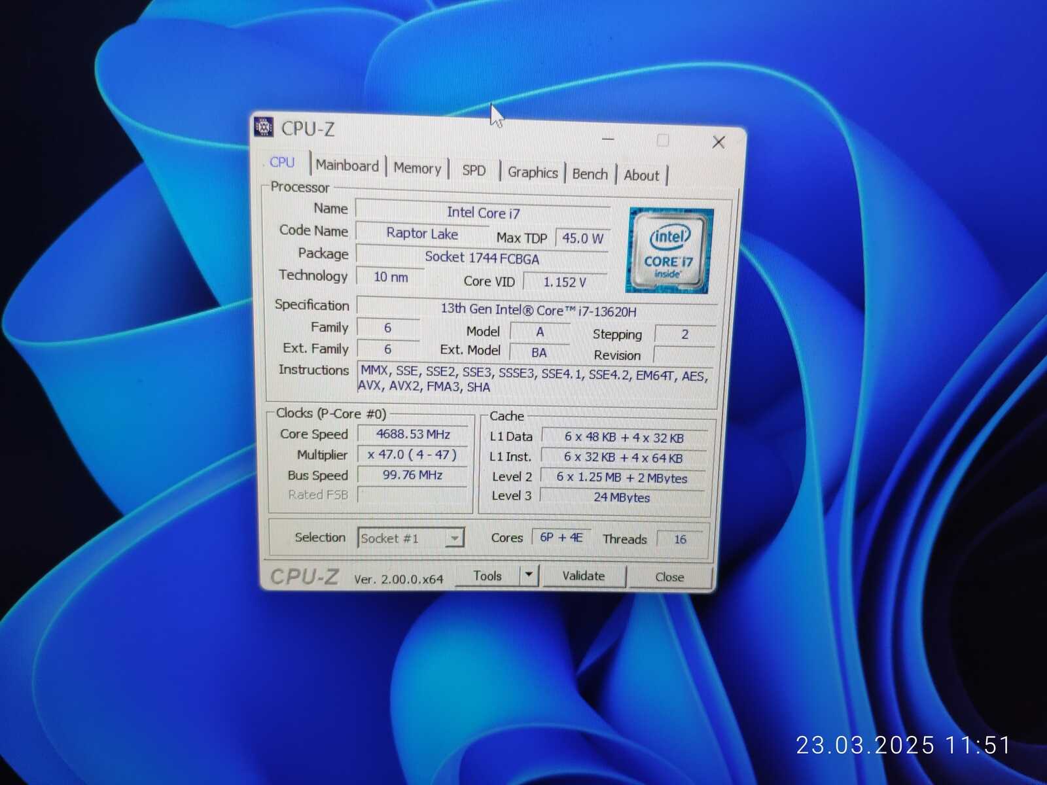The image size is (1047, 785).
Task: Click the Cores value 6P + 4E
Action: pos(561,537)
